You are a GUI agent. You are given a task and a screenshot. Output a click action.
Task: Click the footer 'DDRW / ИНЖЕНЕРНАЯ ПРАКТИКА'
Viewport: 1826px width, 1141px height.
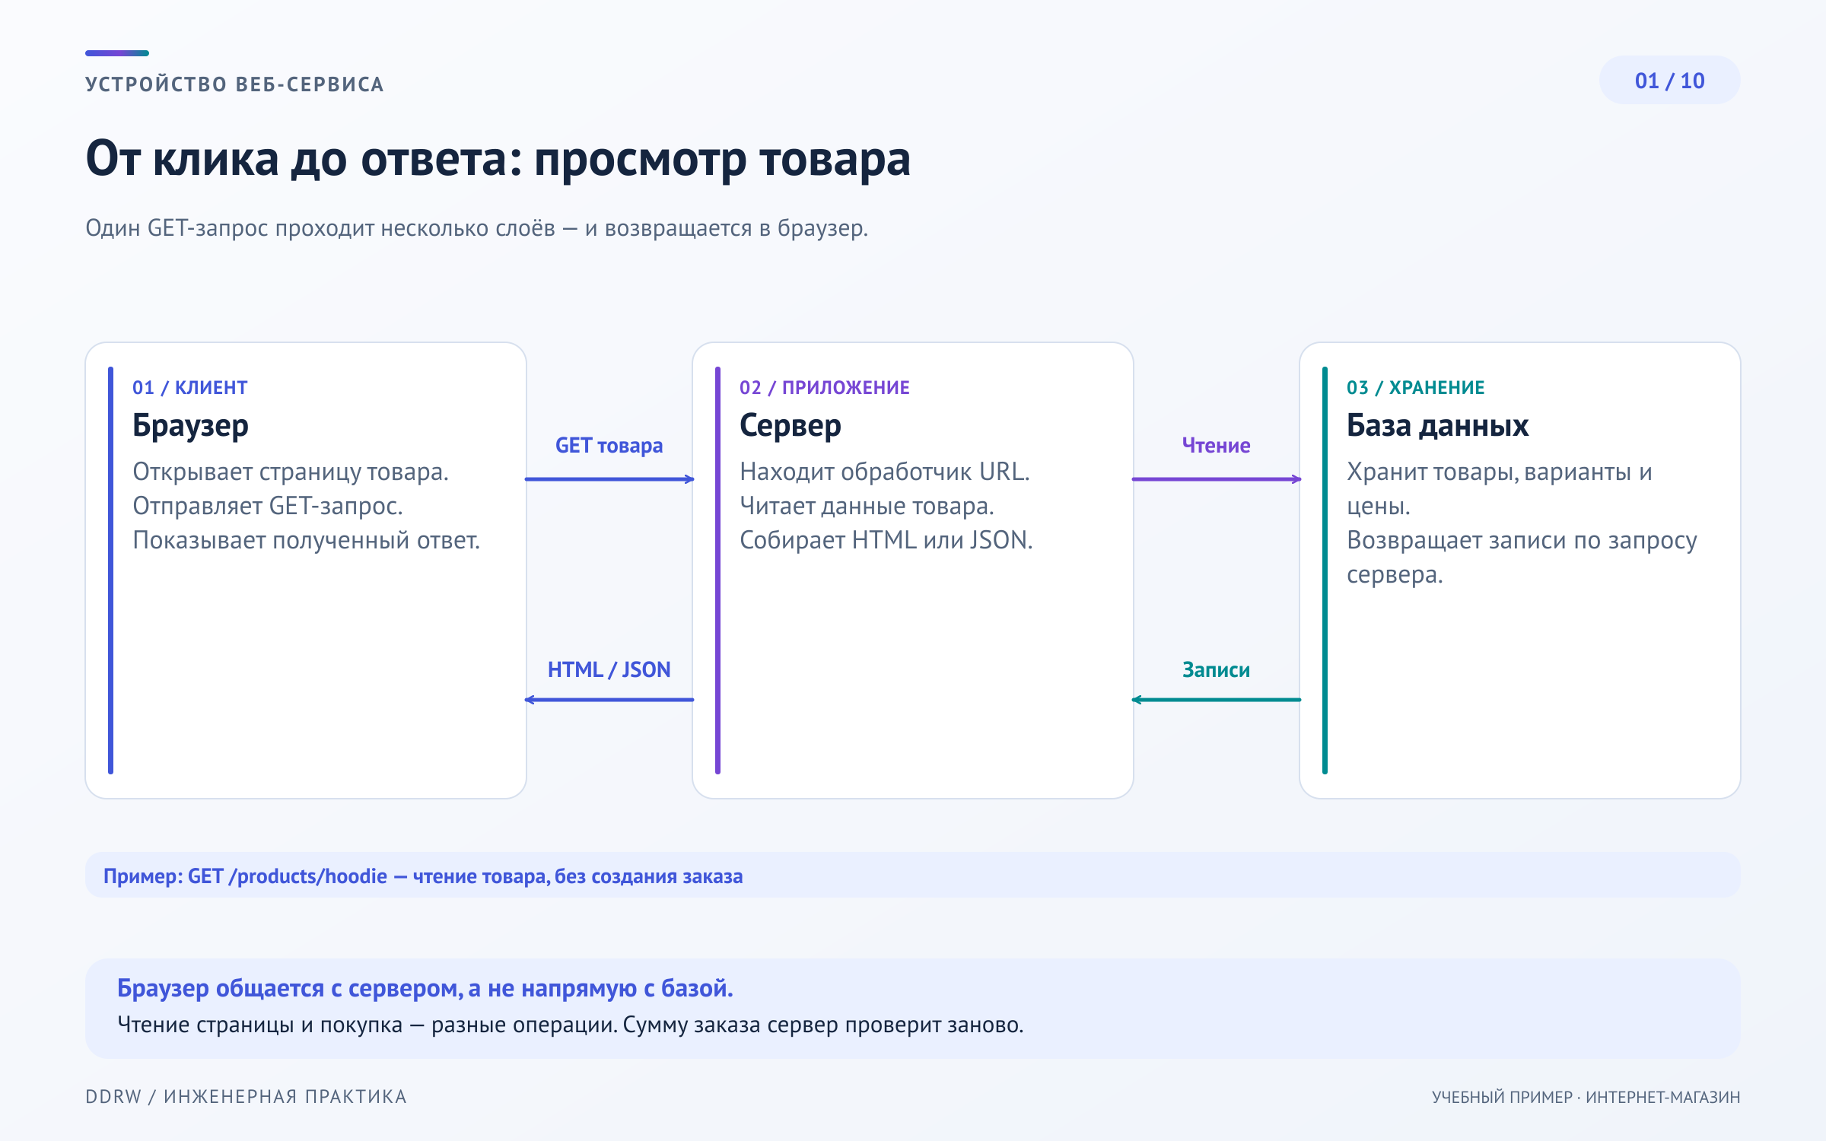click(x=246, y=1097)
